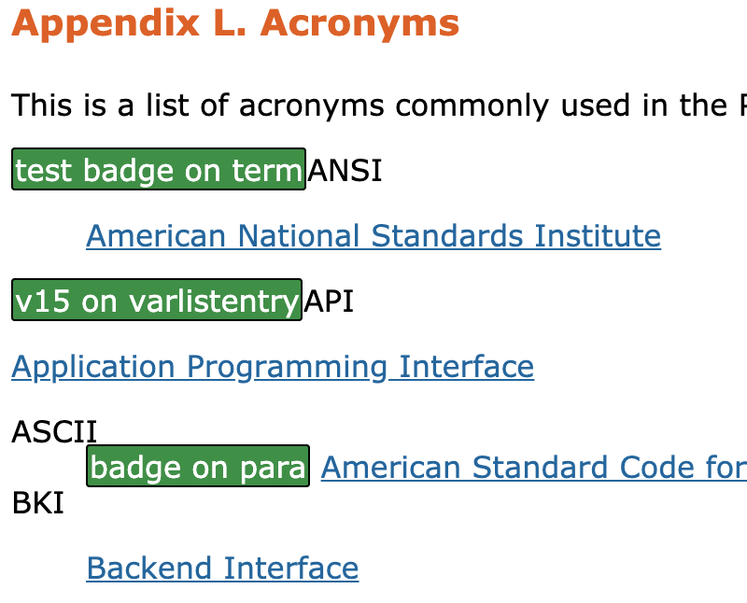Open the Application Programming Interface link

pyautogui.click(x=273, y=367)
